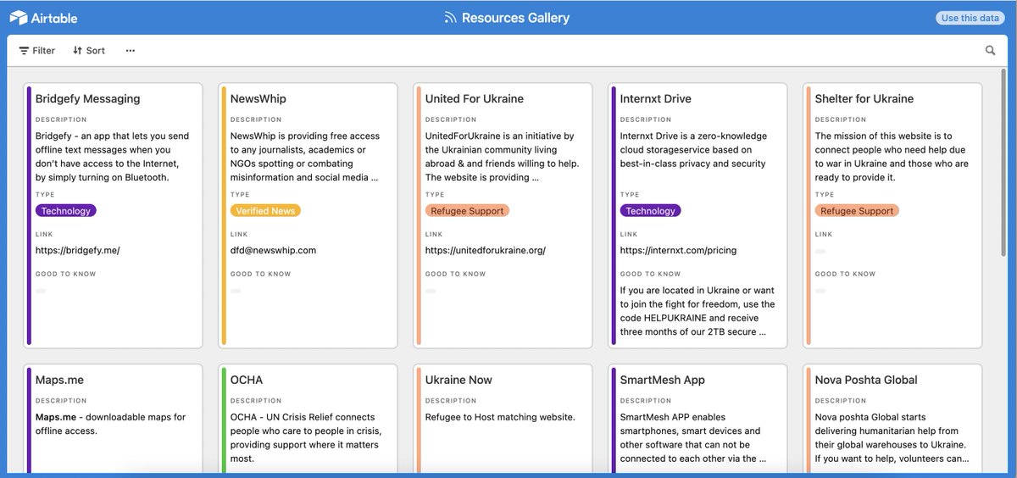
Task: Click 'Refugee to Host matching website' text
Action: tap(500, 417)
